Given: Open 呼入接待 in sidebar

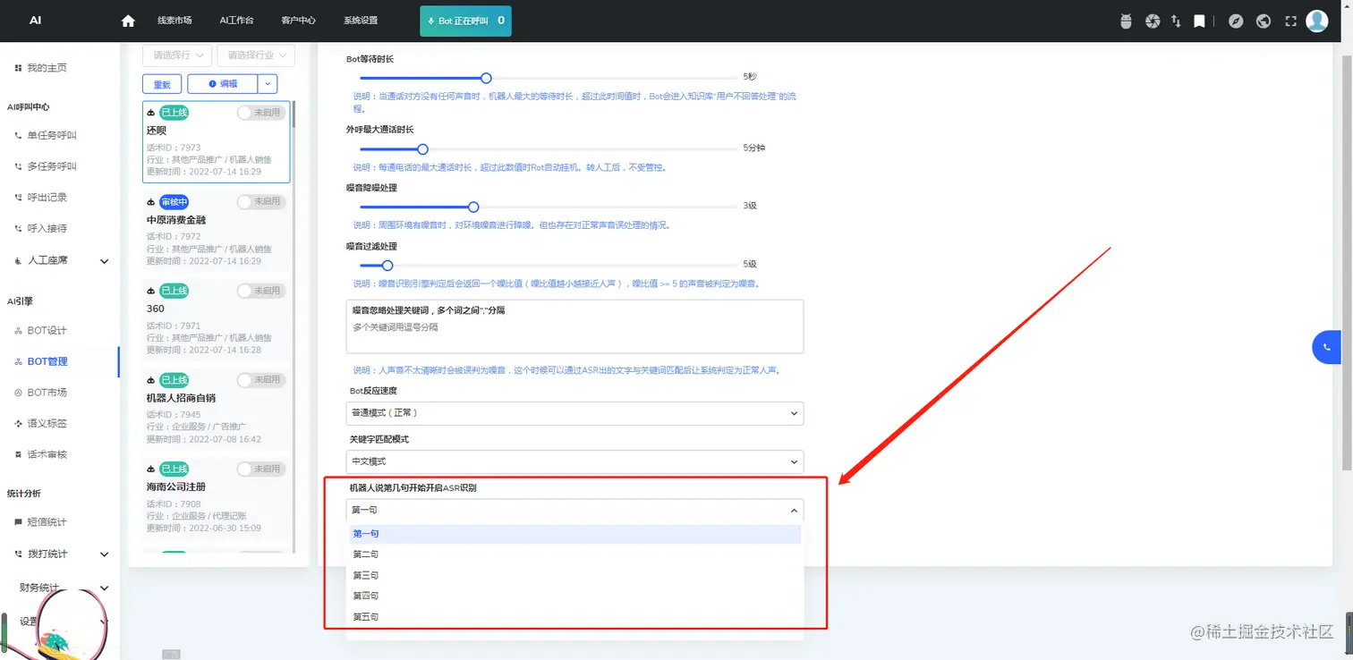Looking at the screenshot, I should [x=47, y=228].
